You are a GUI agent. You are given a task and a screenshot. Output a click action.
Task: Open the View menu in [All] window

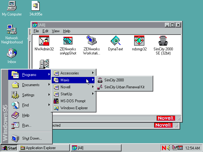tap(56, 31)
